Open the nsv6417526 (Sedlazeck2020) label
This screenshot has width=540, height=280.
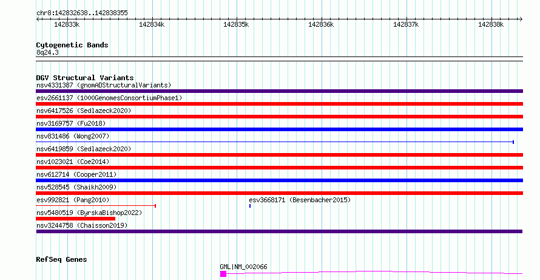coord(84,111)
